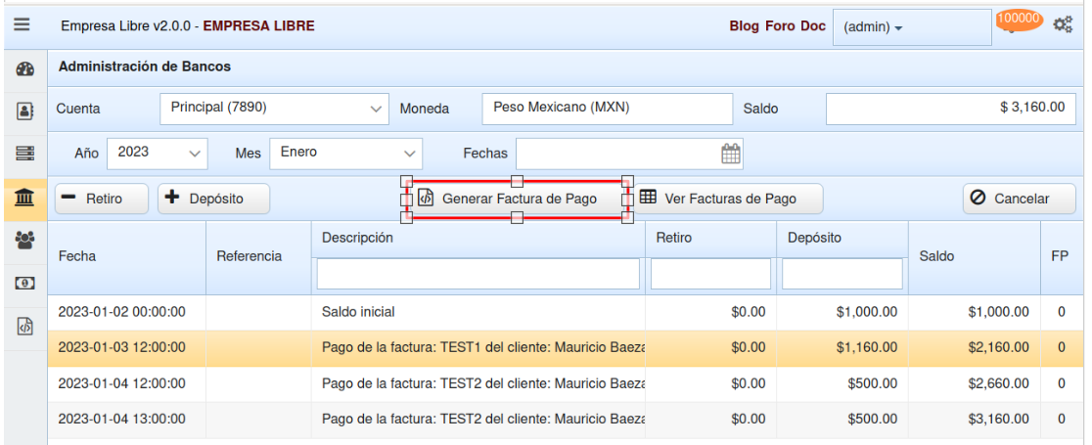Open the Mes dropdown showing Enero
The image size is (1092, 445).
click(345, 153)
